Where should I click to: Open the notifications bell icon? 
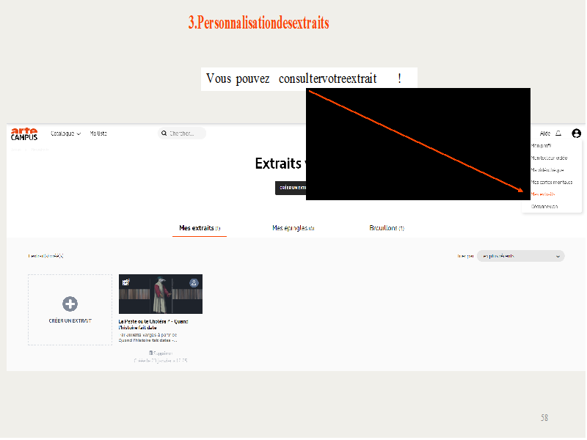(x=558, y=133)
